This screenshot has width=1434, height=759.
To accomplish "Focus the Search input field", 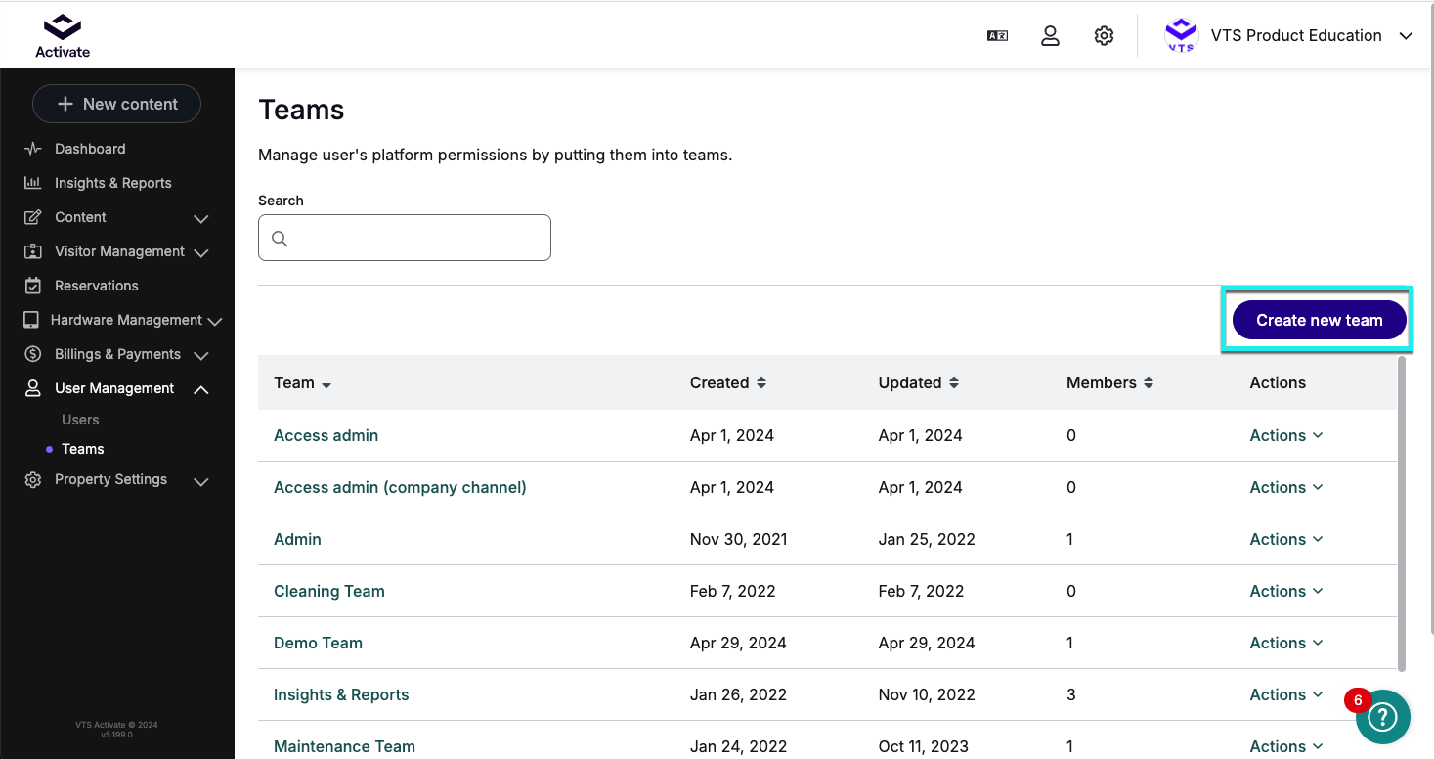I will [405, 238].
